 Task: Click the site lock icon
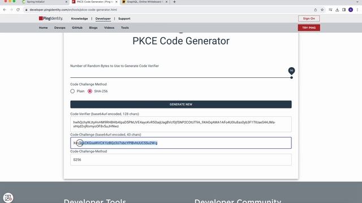coord(27,10)
